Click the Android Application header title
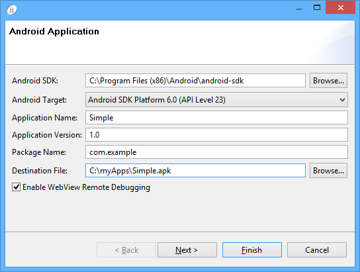360x272 pixels. click(54, 32)
